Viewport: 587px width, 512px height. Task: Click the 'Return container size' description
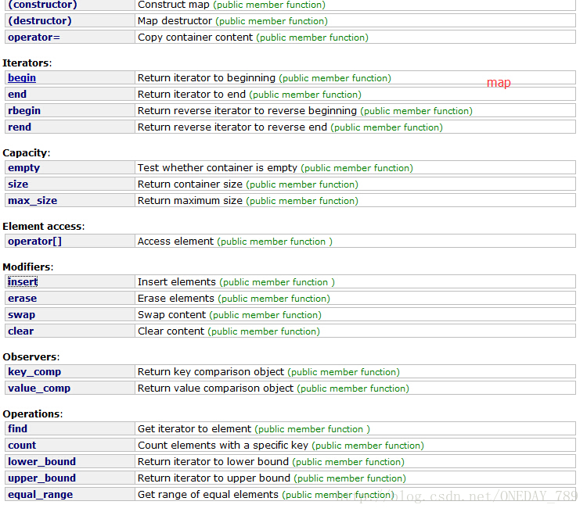(190, 184)
